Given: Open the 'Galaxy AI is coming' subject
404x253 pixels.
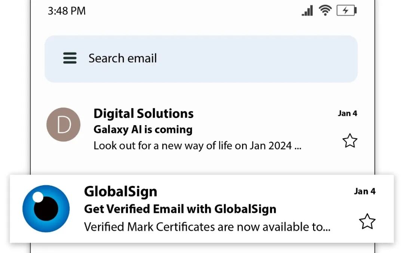Looking at the screenshot, I should (143, 130).
